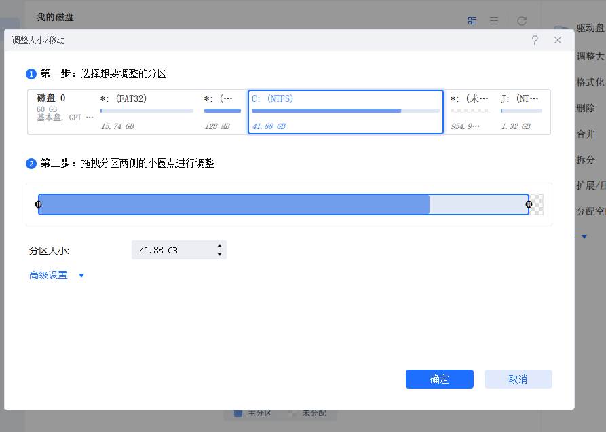Click the right resize handle of partition bar
606x432 pixels.
(x=529, y=204)
